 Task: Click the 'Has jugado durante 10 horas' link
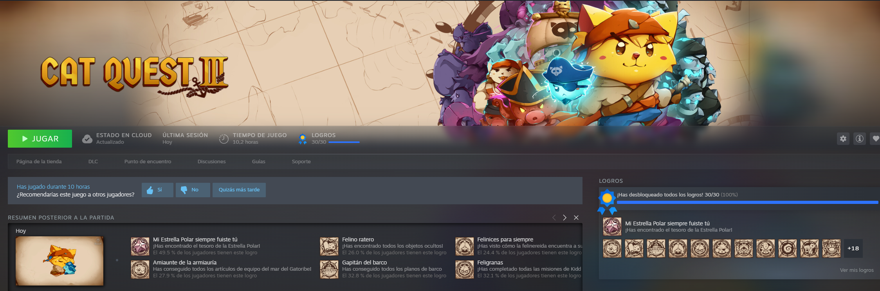(53, 187)
